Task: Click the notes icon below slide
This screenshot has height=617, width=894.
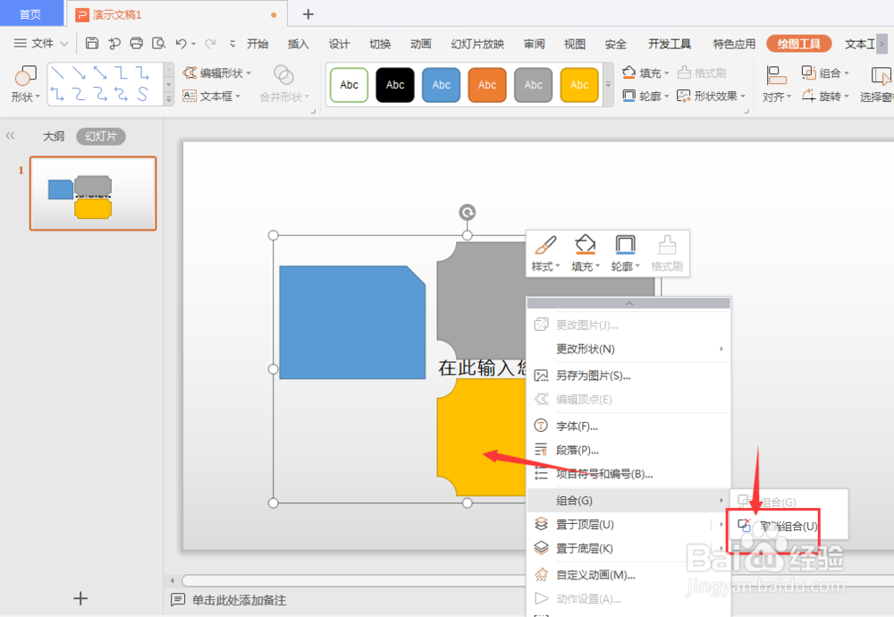Action: pos(178,600)
